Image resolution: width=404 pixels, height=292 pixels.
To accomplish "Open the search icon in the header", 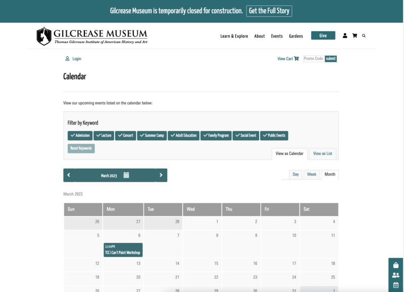I will 365,36.
